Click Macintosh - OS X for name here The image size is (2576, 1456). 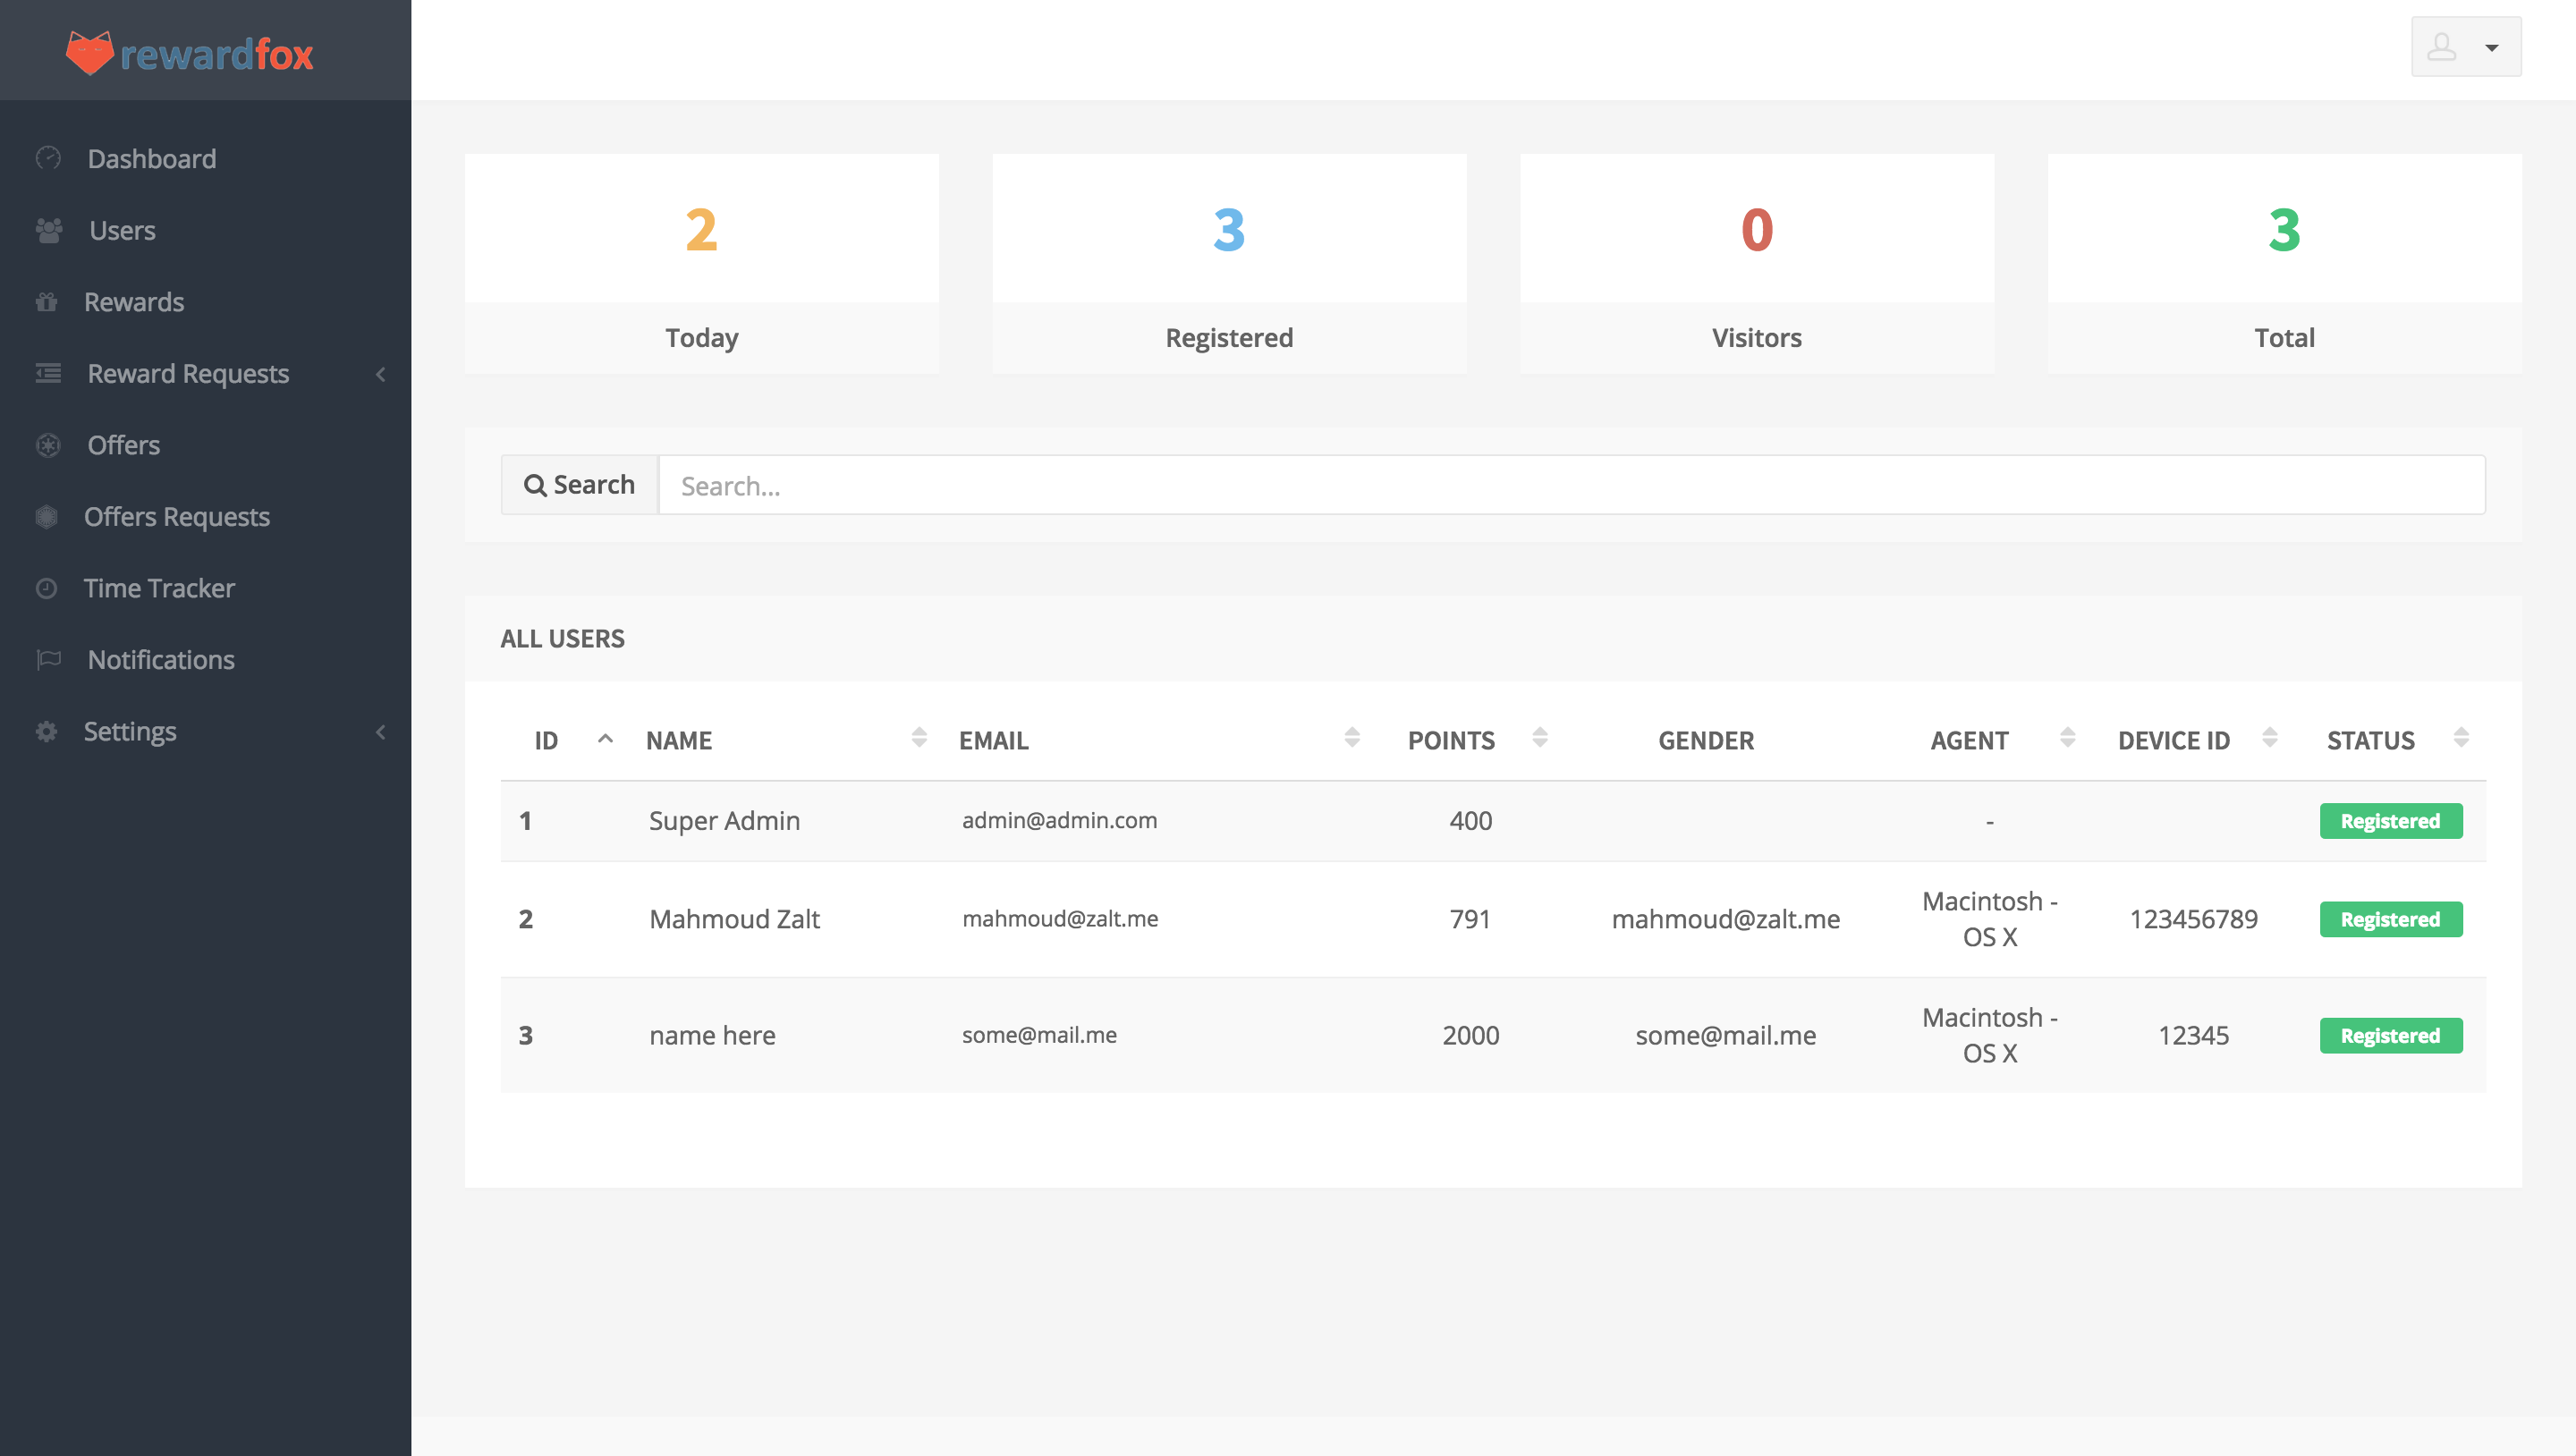pos(1990,1035)
